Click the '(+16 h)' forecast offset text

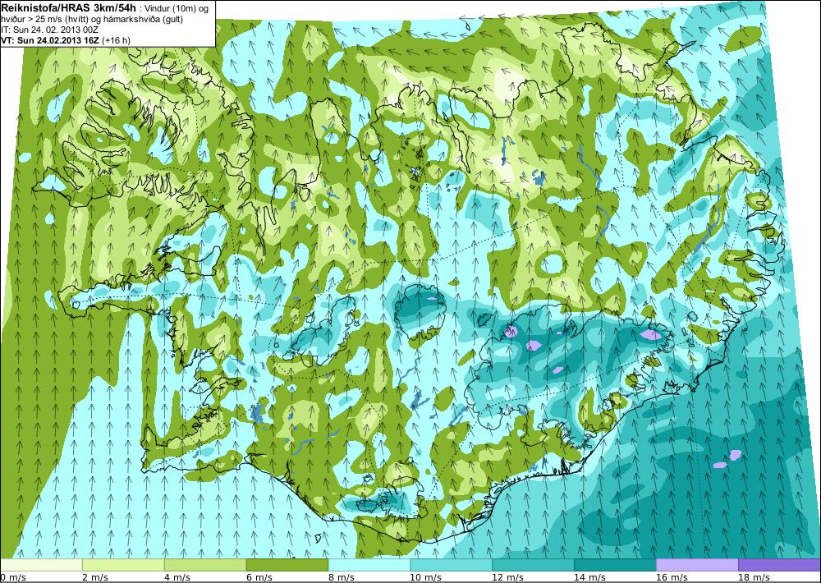[x=117, y=40]
